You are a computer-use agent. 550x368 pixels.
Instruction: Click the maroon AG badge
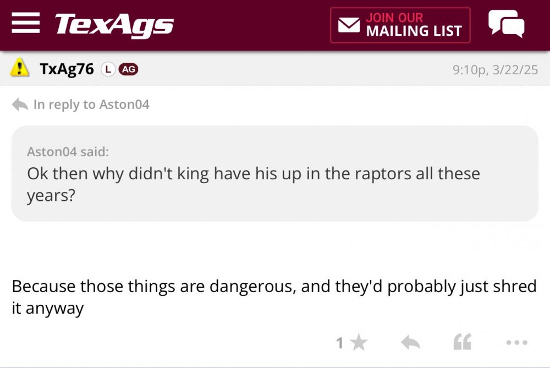pyautogui.click(x=129, y=69)
